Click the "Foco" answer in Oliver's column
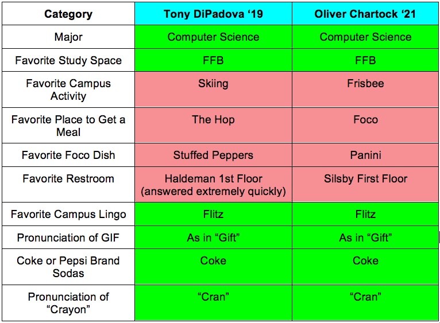The height and width of the screenshot is (323, 440). coord(365,120)
